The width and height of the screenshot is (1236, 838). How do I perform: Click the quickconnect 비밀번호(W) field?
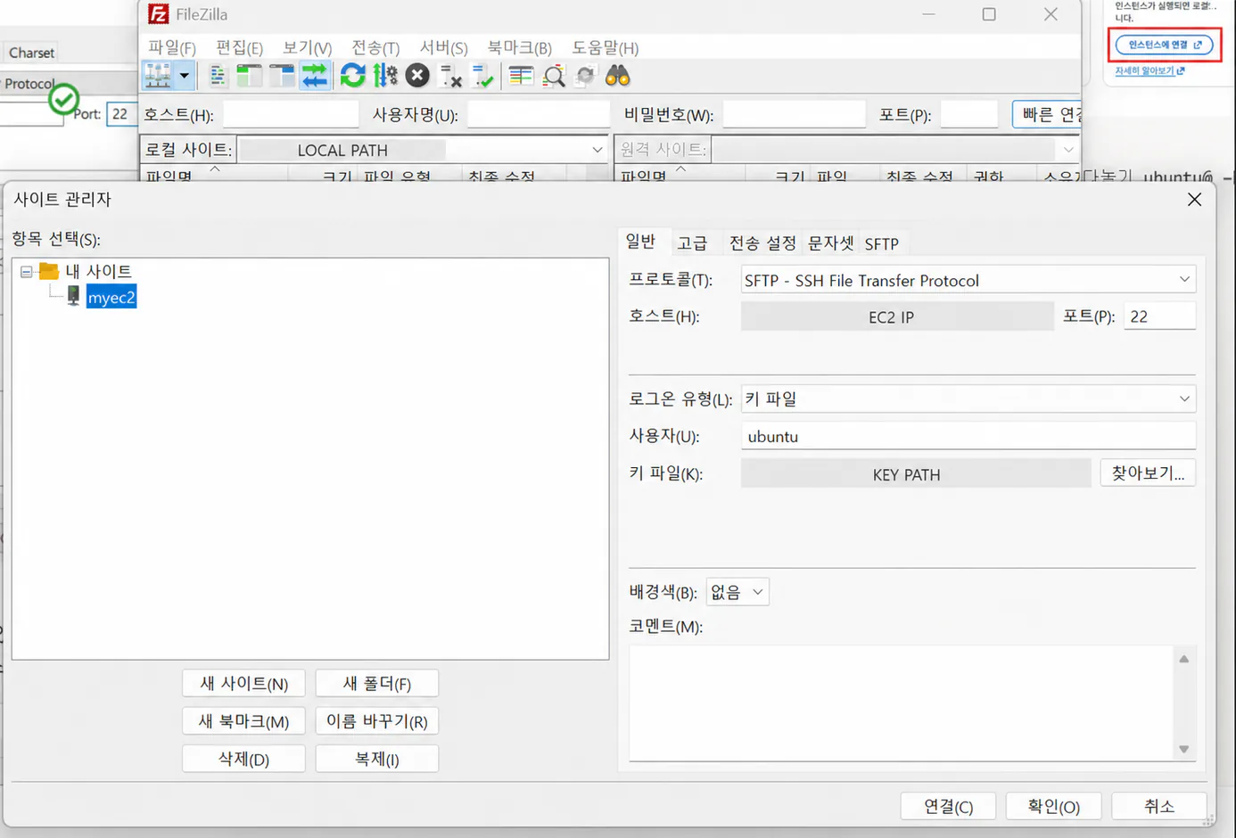pos(795,114)
